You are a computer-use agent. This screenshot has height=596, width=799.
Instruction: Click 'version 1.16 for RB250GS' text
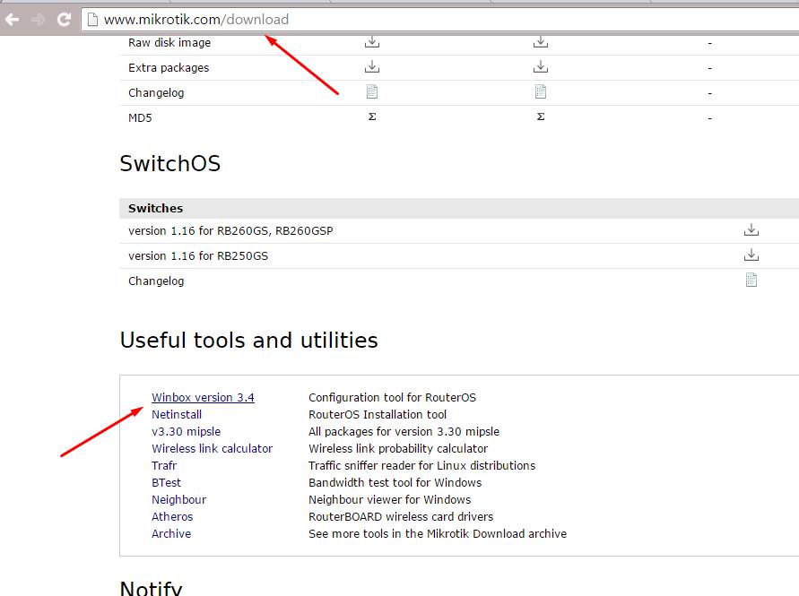coord(197,255)
